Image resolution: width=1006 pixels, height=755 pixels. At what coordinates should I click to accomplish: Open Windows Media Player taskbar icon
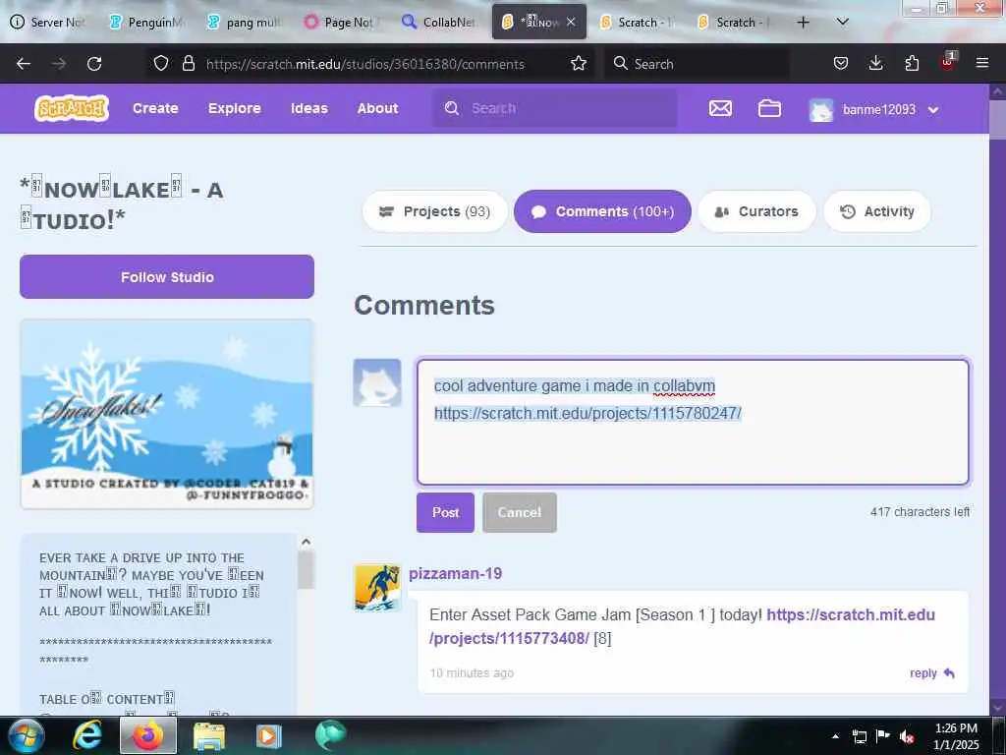tap(269, 735)
